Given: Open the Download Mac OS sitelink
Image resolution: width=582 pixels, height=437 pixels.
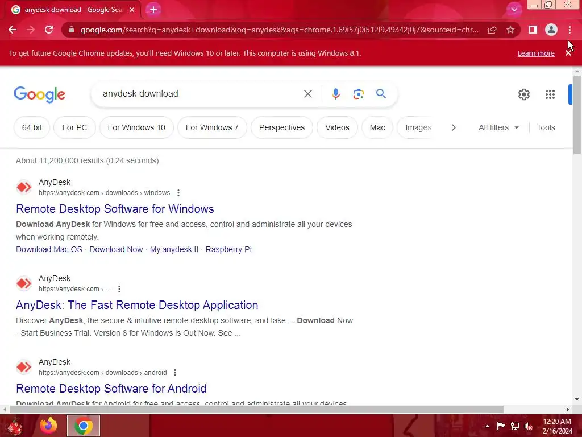Looking at the screenshot, I should point(49,249).
